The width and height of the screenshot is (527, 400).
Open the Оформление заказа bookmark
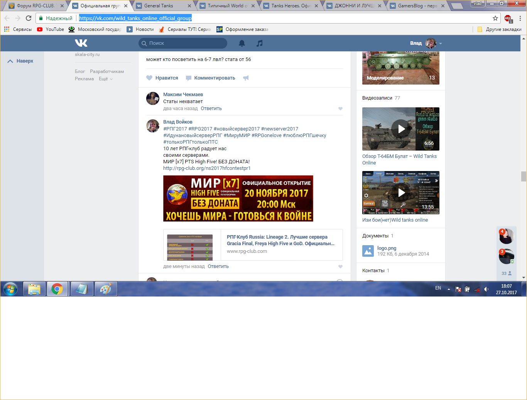[242, 29]
